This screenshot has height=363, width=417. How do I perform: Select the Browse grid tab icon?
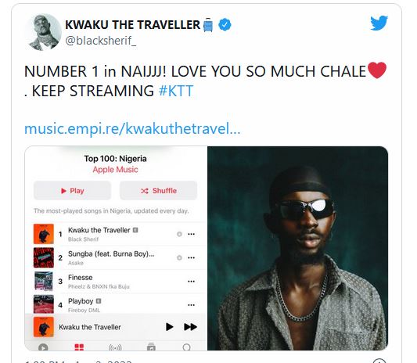pos(79,347)
